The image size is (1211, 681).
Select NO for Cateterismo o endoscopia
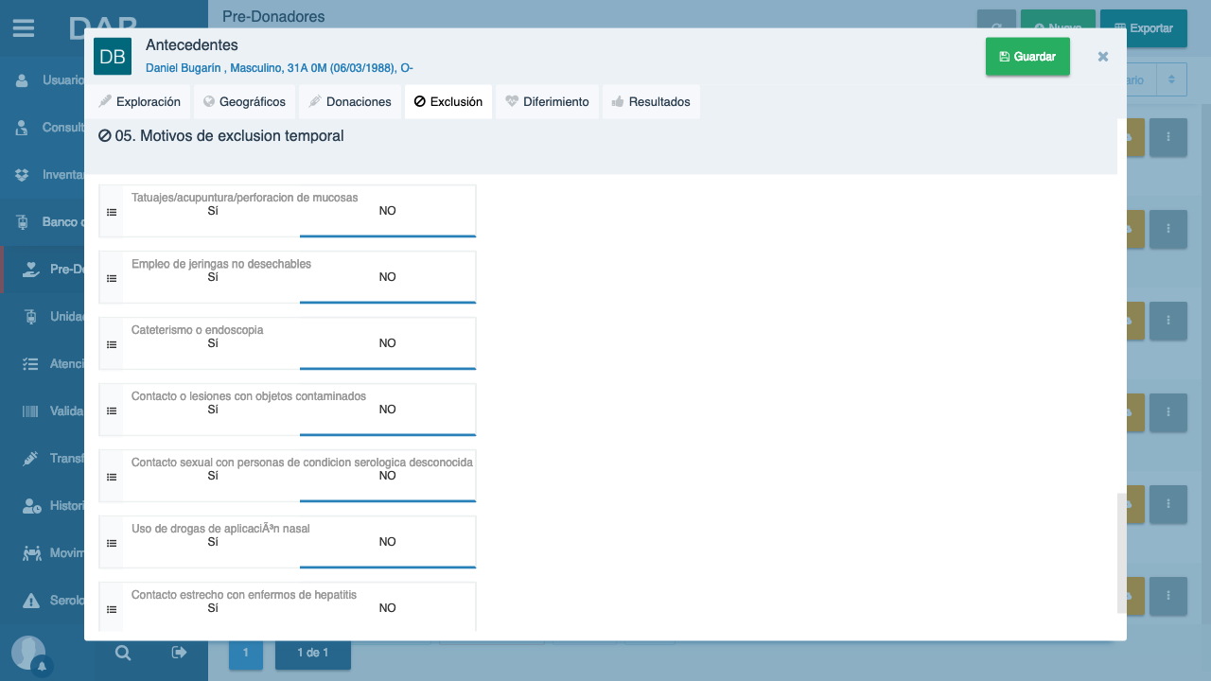click(x=388, y=344)
